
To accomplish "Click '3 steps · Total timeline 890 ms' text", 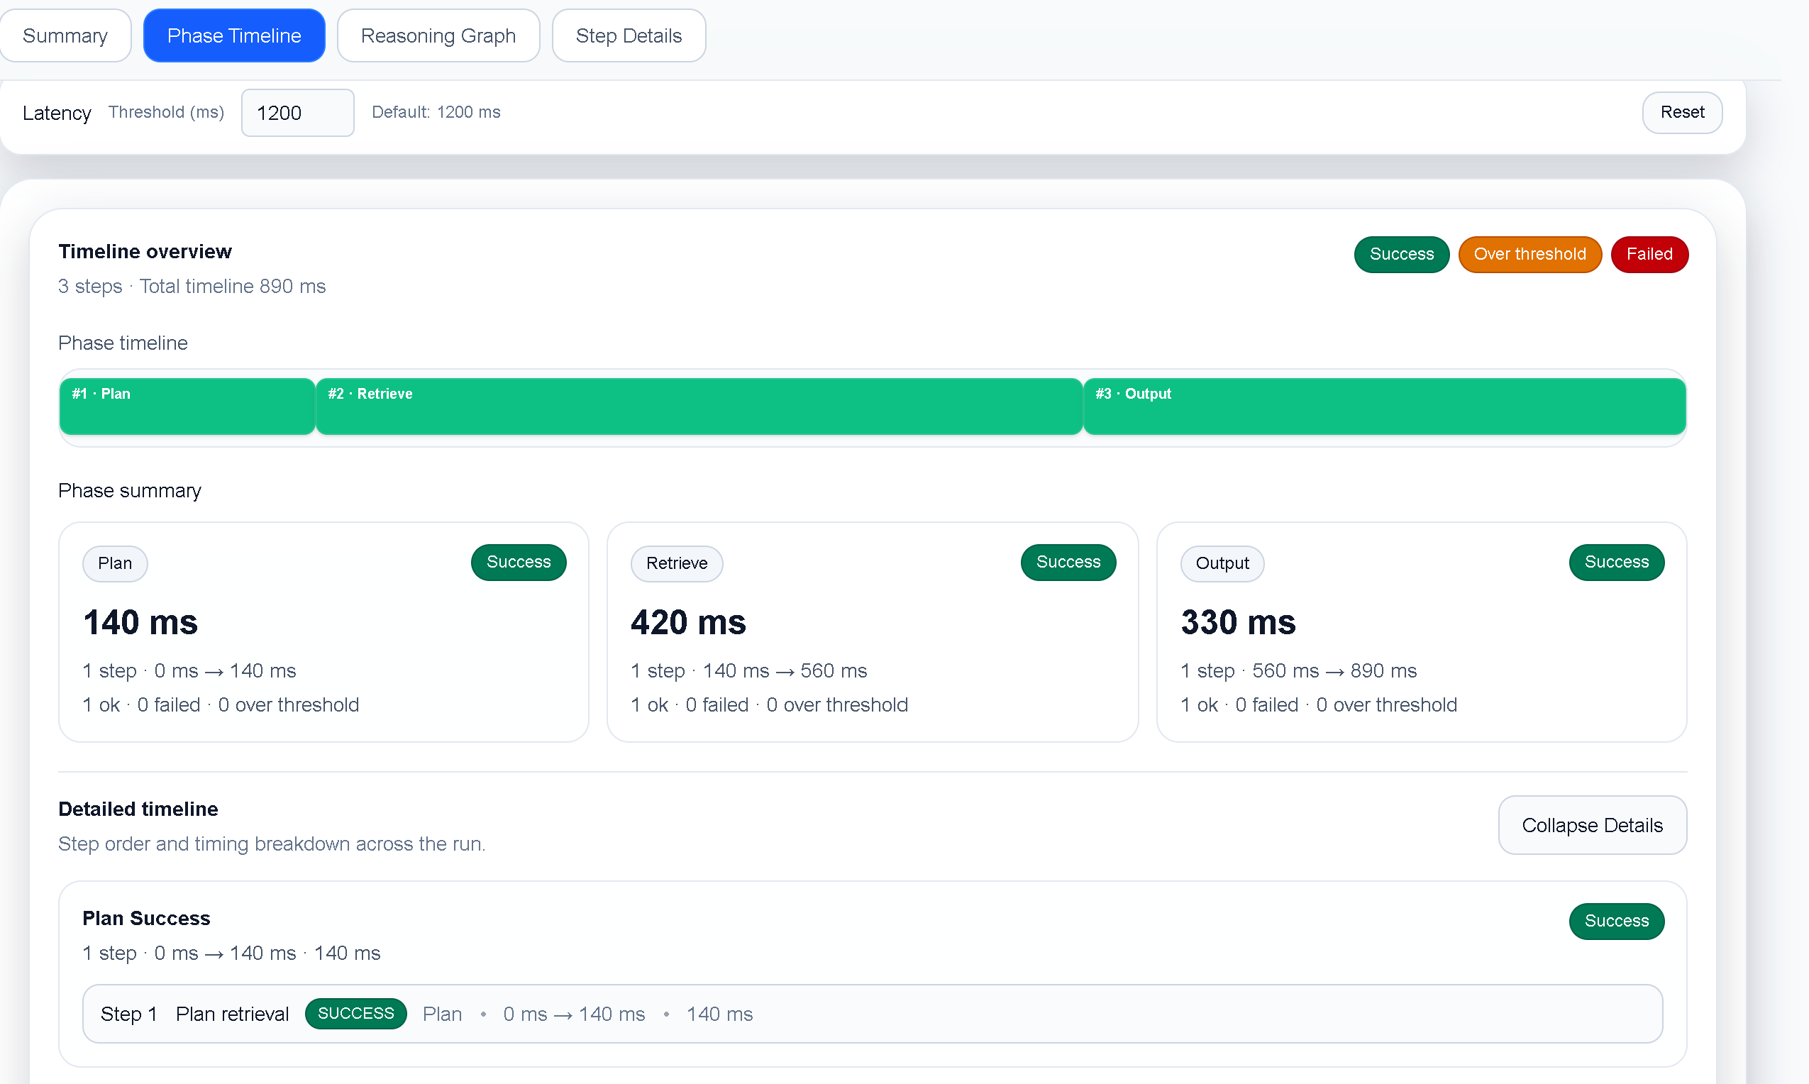I will 192,287.
